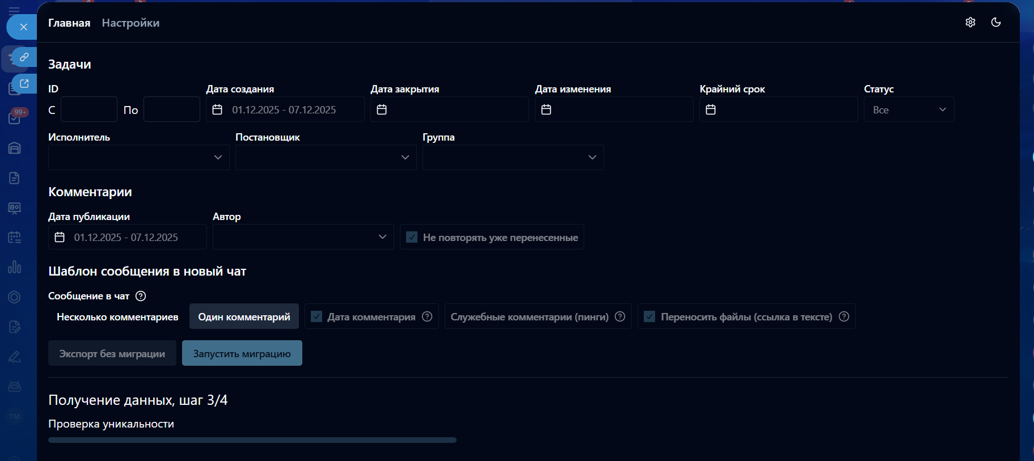Open the Статус dropdown showing Все

point(909,109)
